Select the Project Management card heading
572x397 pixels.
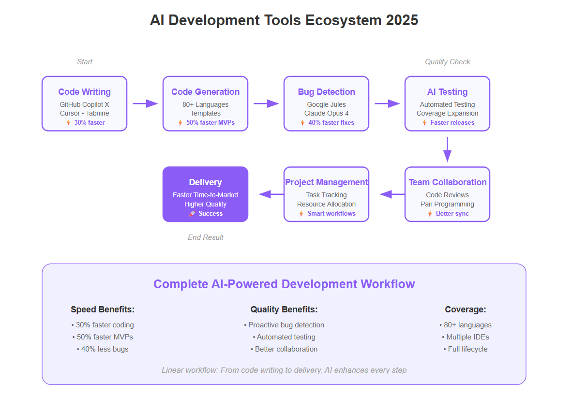pyautogui.click(x=327, y=182)
